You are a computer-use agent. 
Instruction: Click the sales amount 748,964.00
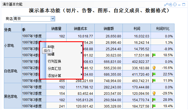click(x=112, y=81)
